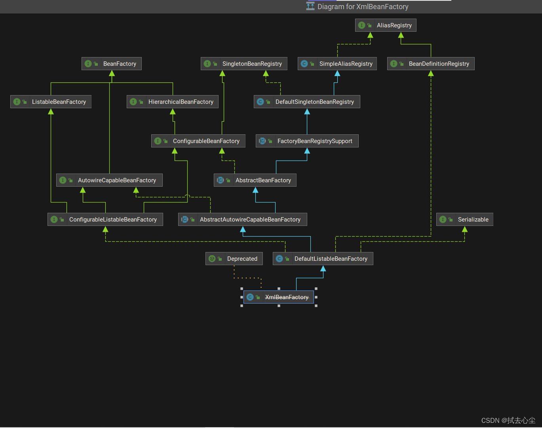Click the public visibility icon on Deprecated
542x428 pixels.
pos(220,259)
